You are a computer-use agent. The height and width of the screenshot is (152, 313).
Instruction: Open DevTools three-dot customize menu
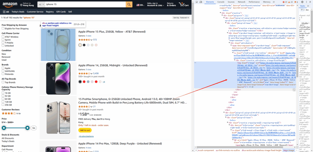click(306, 2)
